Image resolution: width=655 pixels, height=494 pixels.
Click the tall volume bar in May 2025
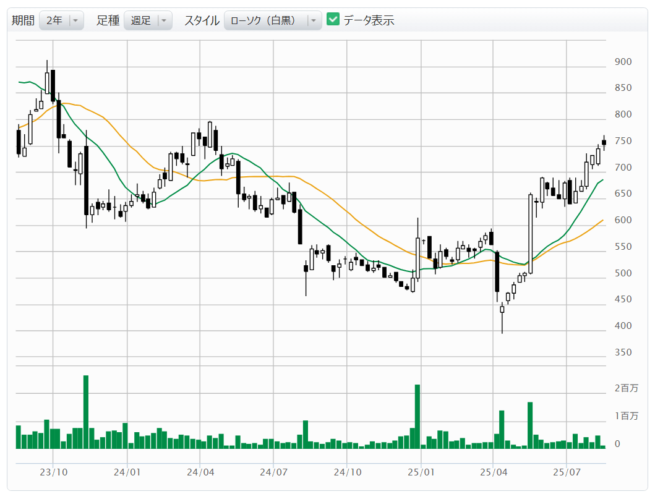coord(530,425)
